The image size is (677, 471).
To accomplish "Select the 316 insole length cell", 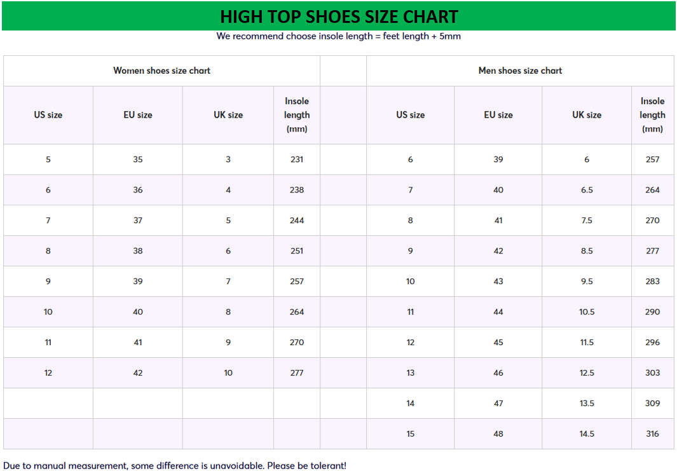I will coord(652,434).
